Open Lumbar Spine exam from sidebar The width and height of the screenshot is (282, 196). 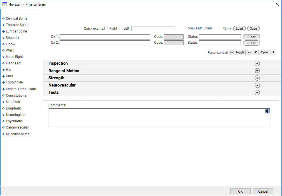tap(16, 31)
